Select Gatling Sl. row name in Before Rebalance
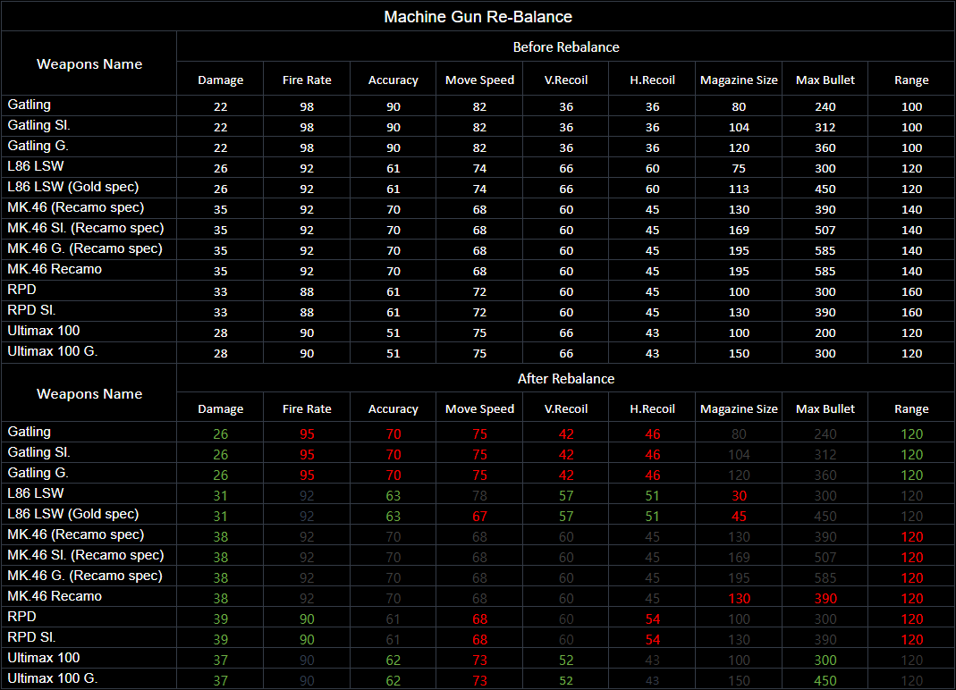Viewport: 956px width, 690px height. coord(38,125)
